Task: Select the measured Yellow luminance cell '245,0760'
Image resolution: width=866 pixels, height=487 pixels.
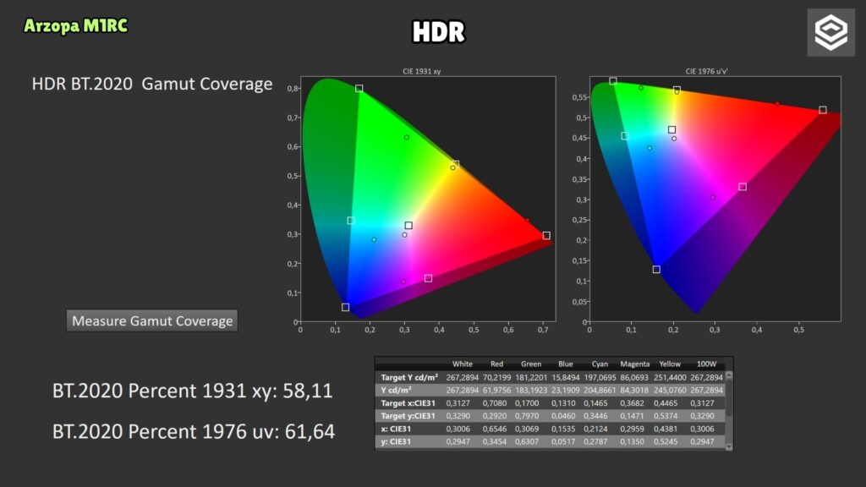Action: (670, 390)
